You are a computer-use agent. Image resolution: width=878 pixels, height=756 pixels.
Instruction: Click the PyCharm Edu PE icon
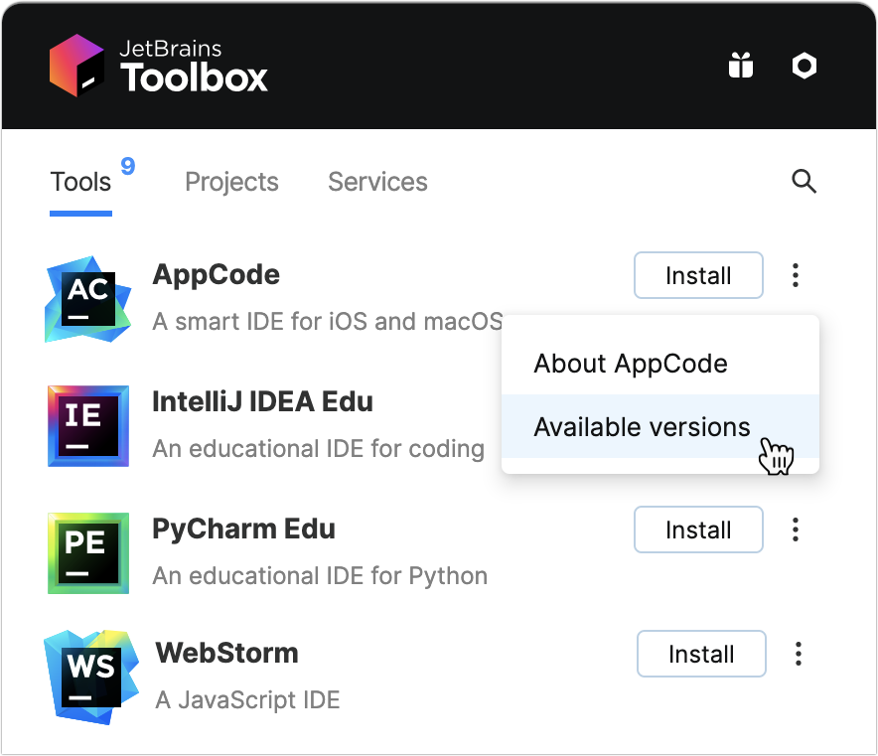[87, 552]
